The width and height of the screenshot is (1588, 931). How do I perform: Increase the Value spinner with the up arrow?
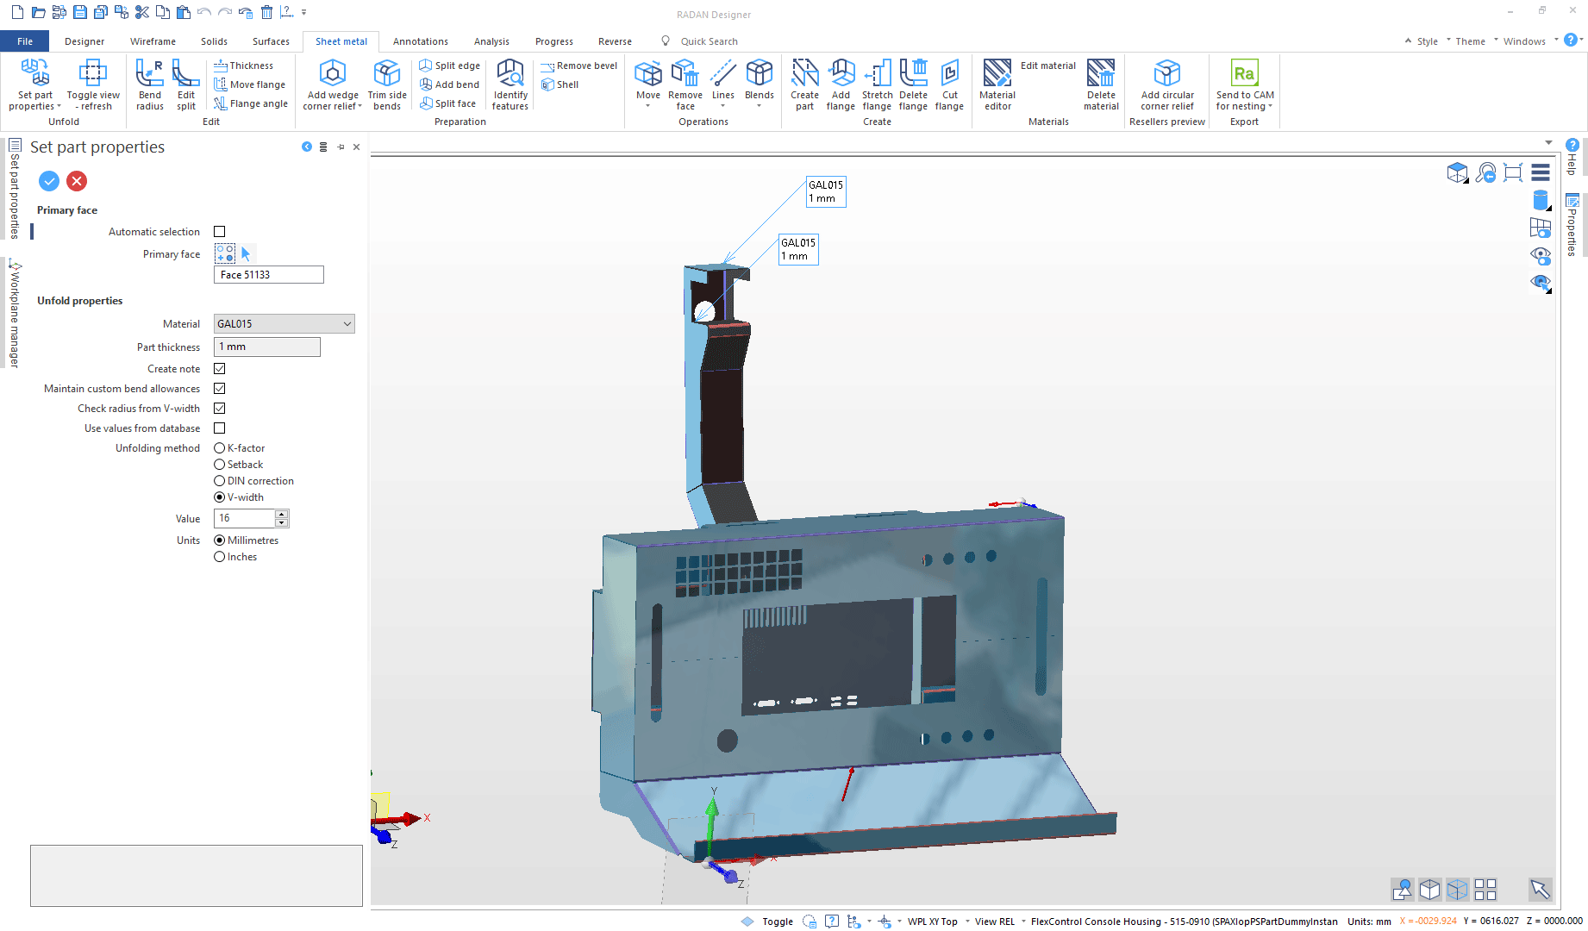[x=281, y=514]
